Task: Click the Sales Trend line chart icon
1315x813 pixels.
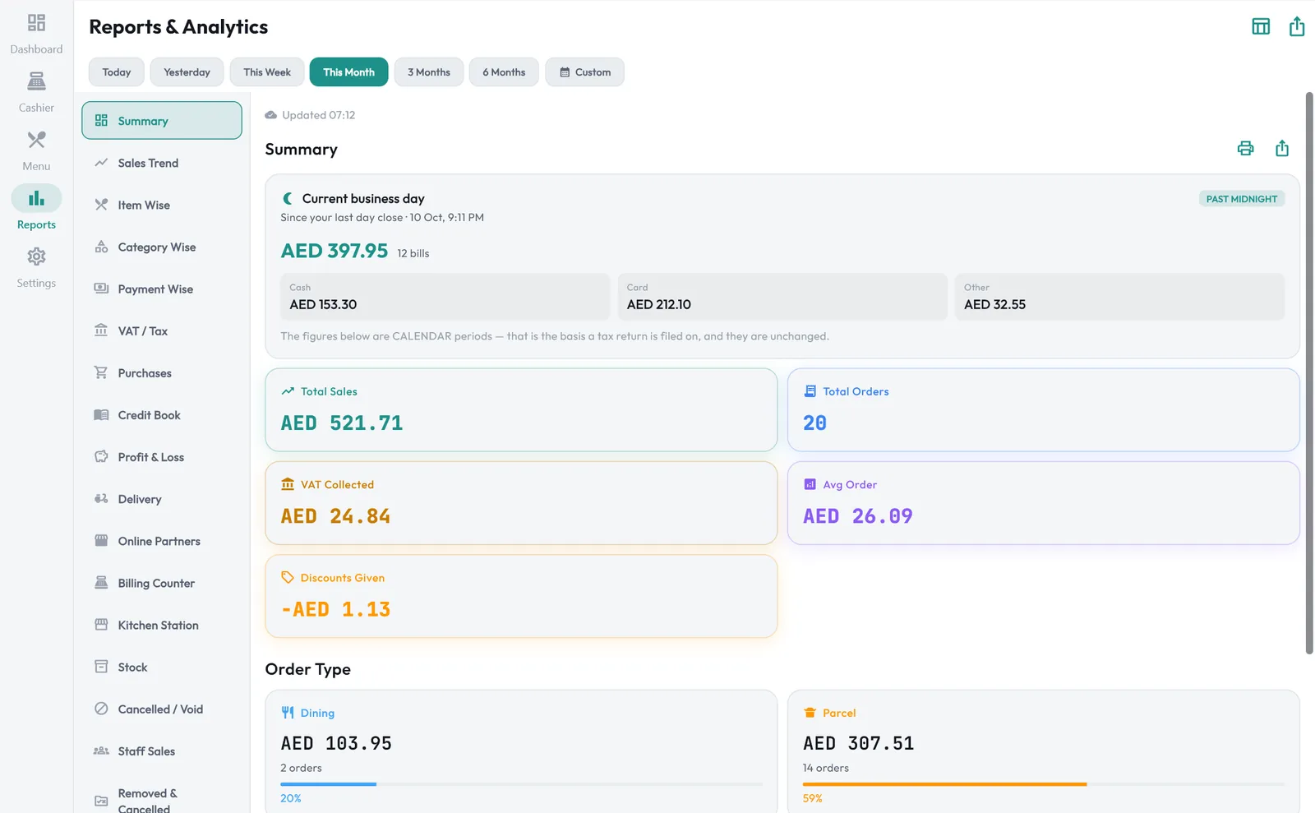Action: (101, 163)
